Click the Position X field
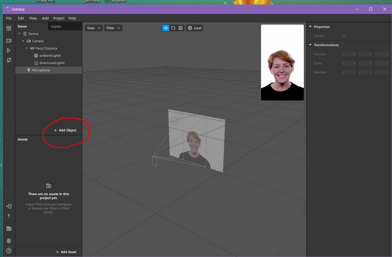Image resolution: width=392 pixels, height=257 pixels. [x=349, y=54]
